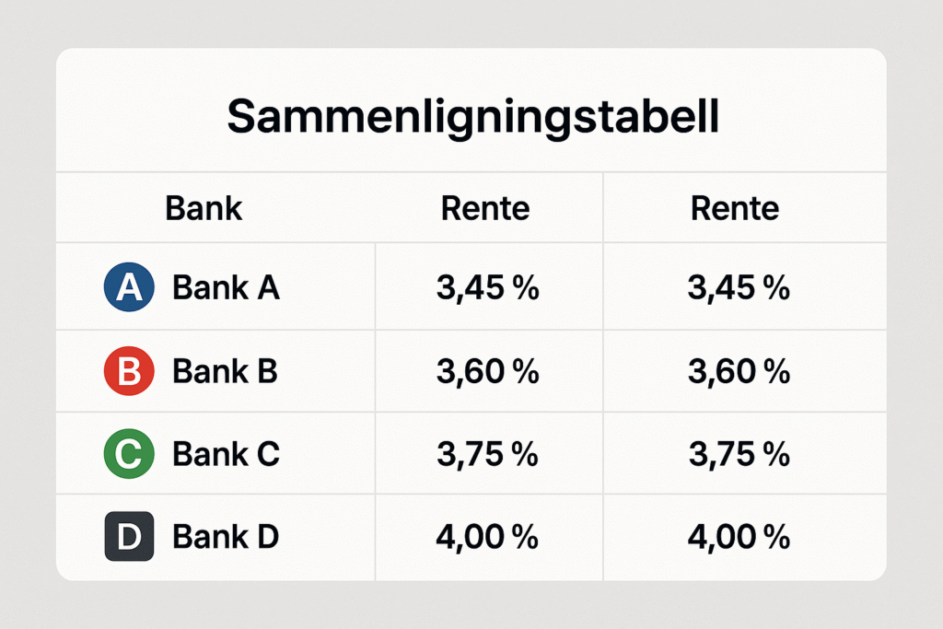This screenshot has height=629, width=943.
Task: Select 4,00 % in the rightmost Rente column
Action: click(739, 537)
